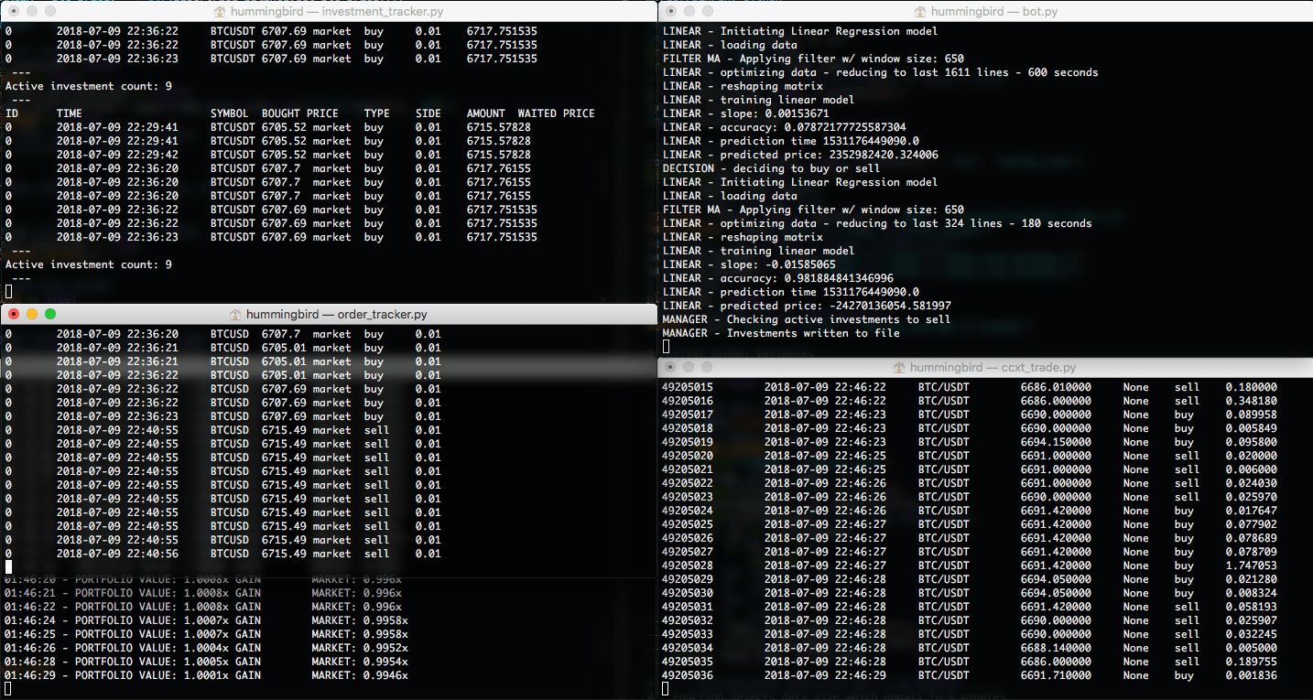
Task: Click the home icon in ccxt_trade.py title bar
Action: pyautogui.click(x=899, y=367)
